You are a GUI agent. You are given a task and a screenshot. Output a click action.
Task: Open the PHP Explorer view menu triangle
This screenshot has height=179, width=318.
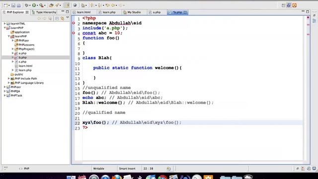click(68, 18)
